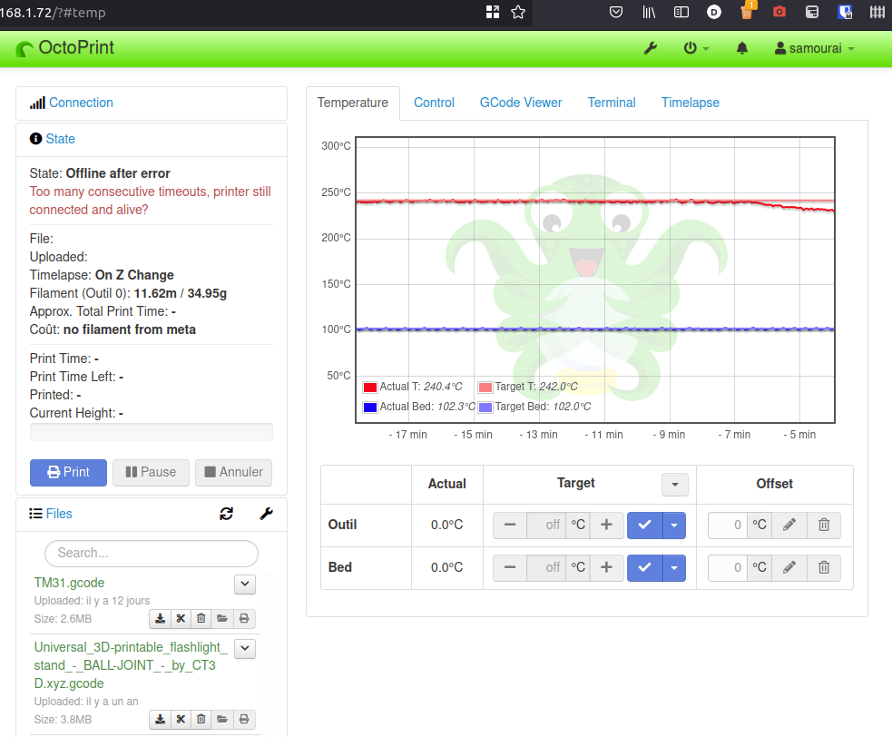Edit Bed offset pencil icon
Viewport: 892px width, 737px height.
[x=789, y=567]
